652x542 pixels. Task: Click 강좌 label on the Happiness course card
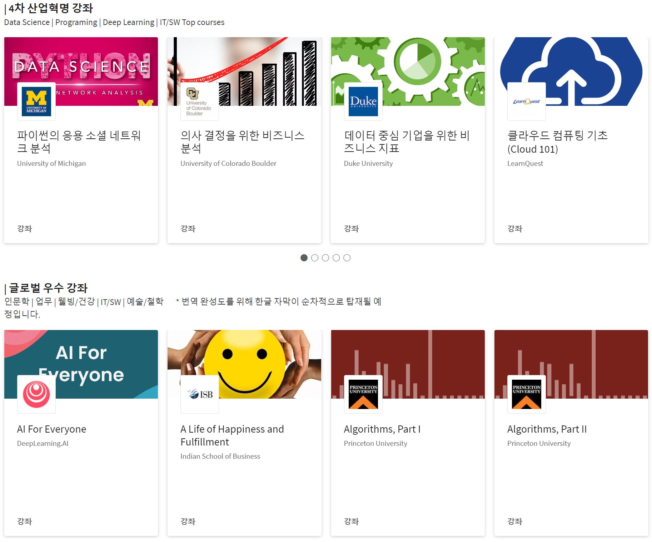[188, 522]
